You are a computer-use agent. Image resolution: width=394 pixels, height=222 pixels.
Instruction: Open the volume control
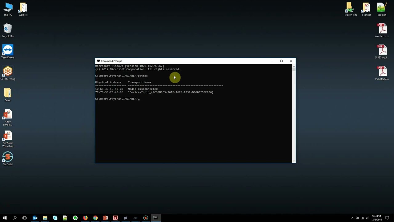click(367, 218)
